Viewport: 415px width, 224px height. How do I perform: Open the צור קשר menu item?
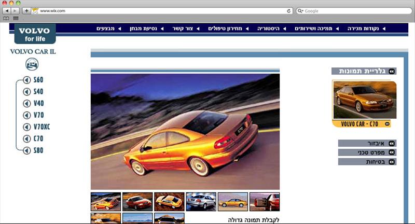[183, 29]
